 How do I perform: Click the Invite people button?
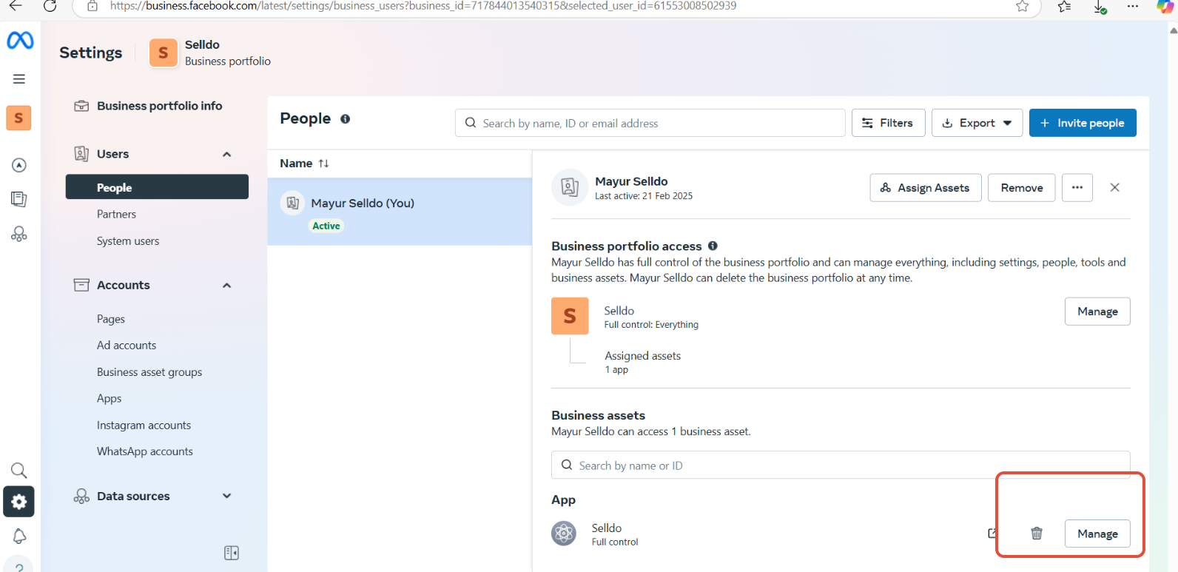1083,124
